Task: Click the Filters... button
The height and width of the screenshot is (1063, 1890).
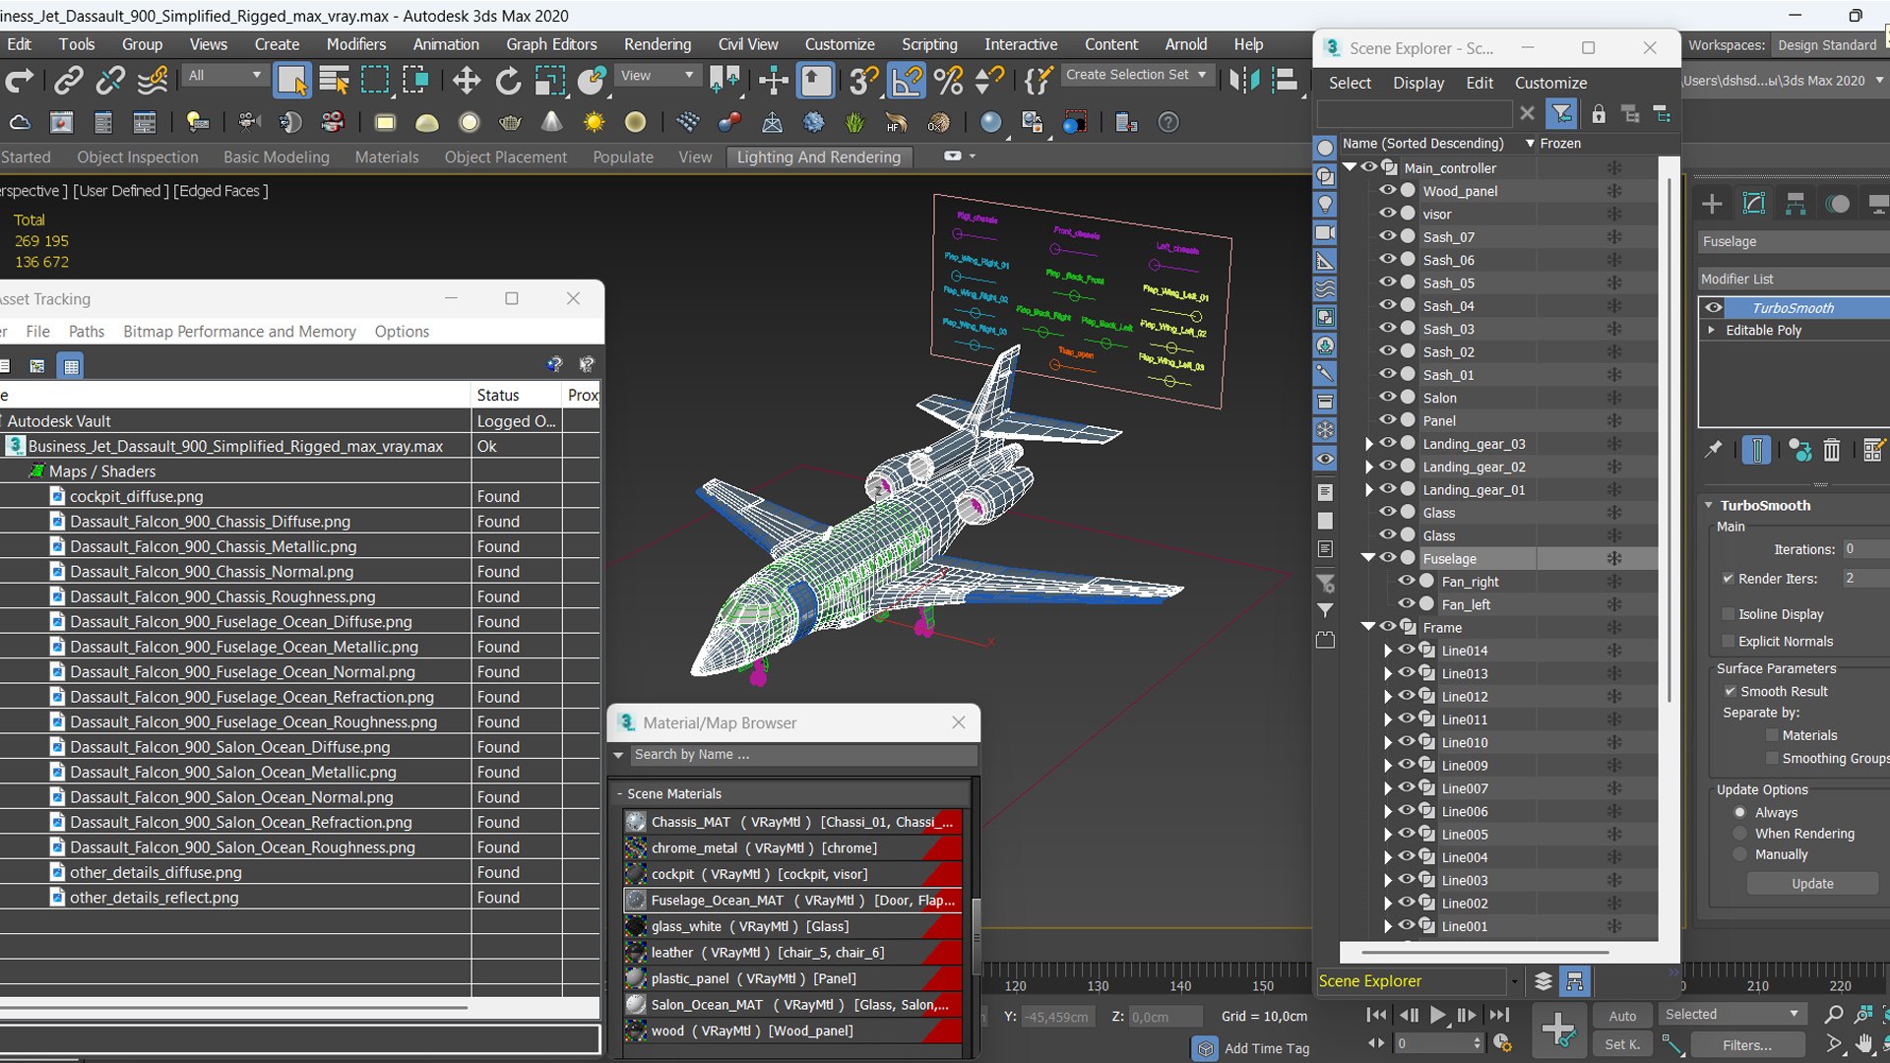Action: 1747,1045
